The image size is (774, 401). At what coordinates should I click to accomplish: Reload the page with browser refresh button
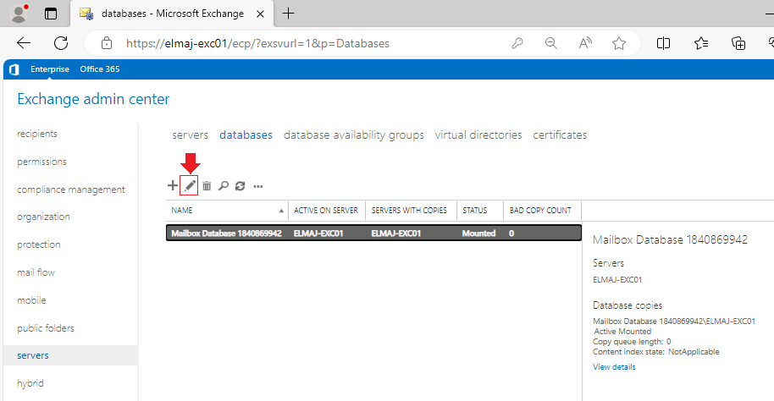61,43
